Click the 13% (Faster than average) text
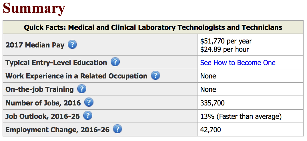This screenshot has height=141, width=307. pos(241,117)
